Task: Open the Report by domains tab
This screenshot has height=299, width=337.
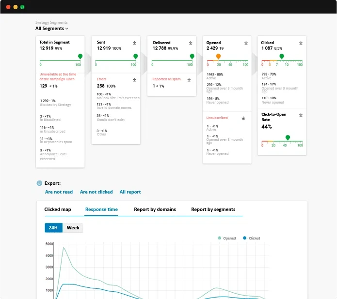Action: pos(155,209)
